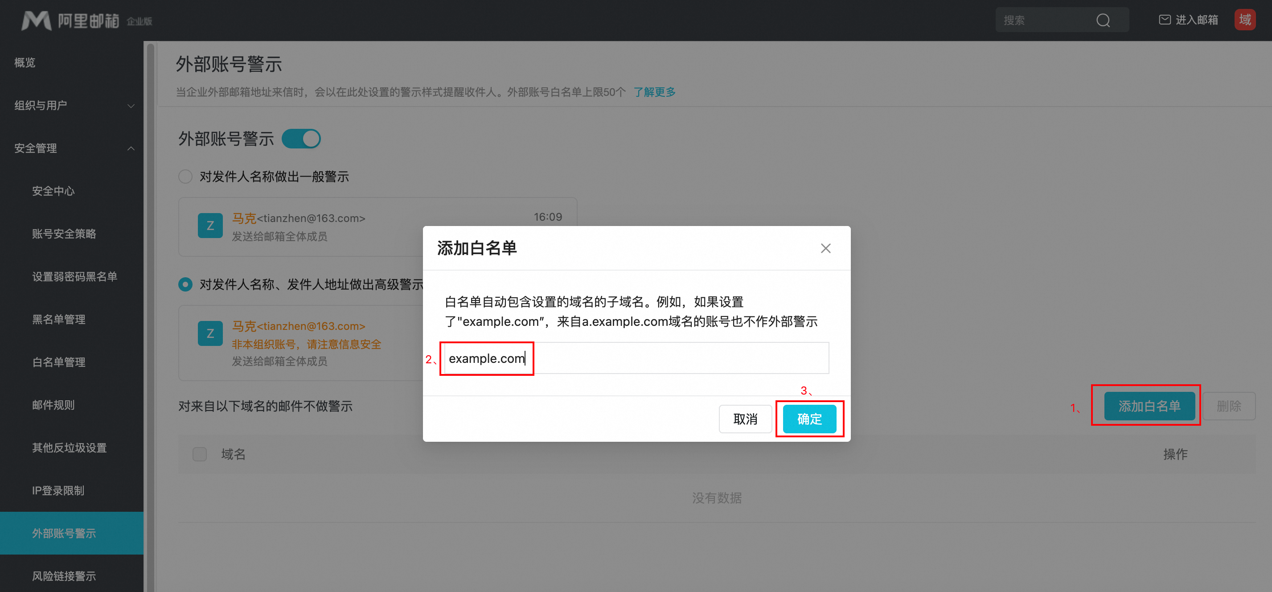Cancel the add whitelist dialog
Viewport: 1272px width, 592px height.
[x=745, y=419]
